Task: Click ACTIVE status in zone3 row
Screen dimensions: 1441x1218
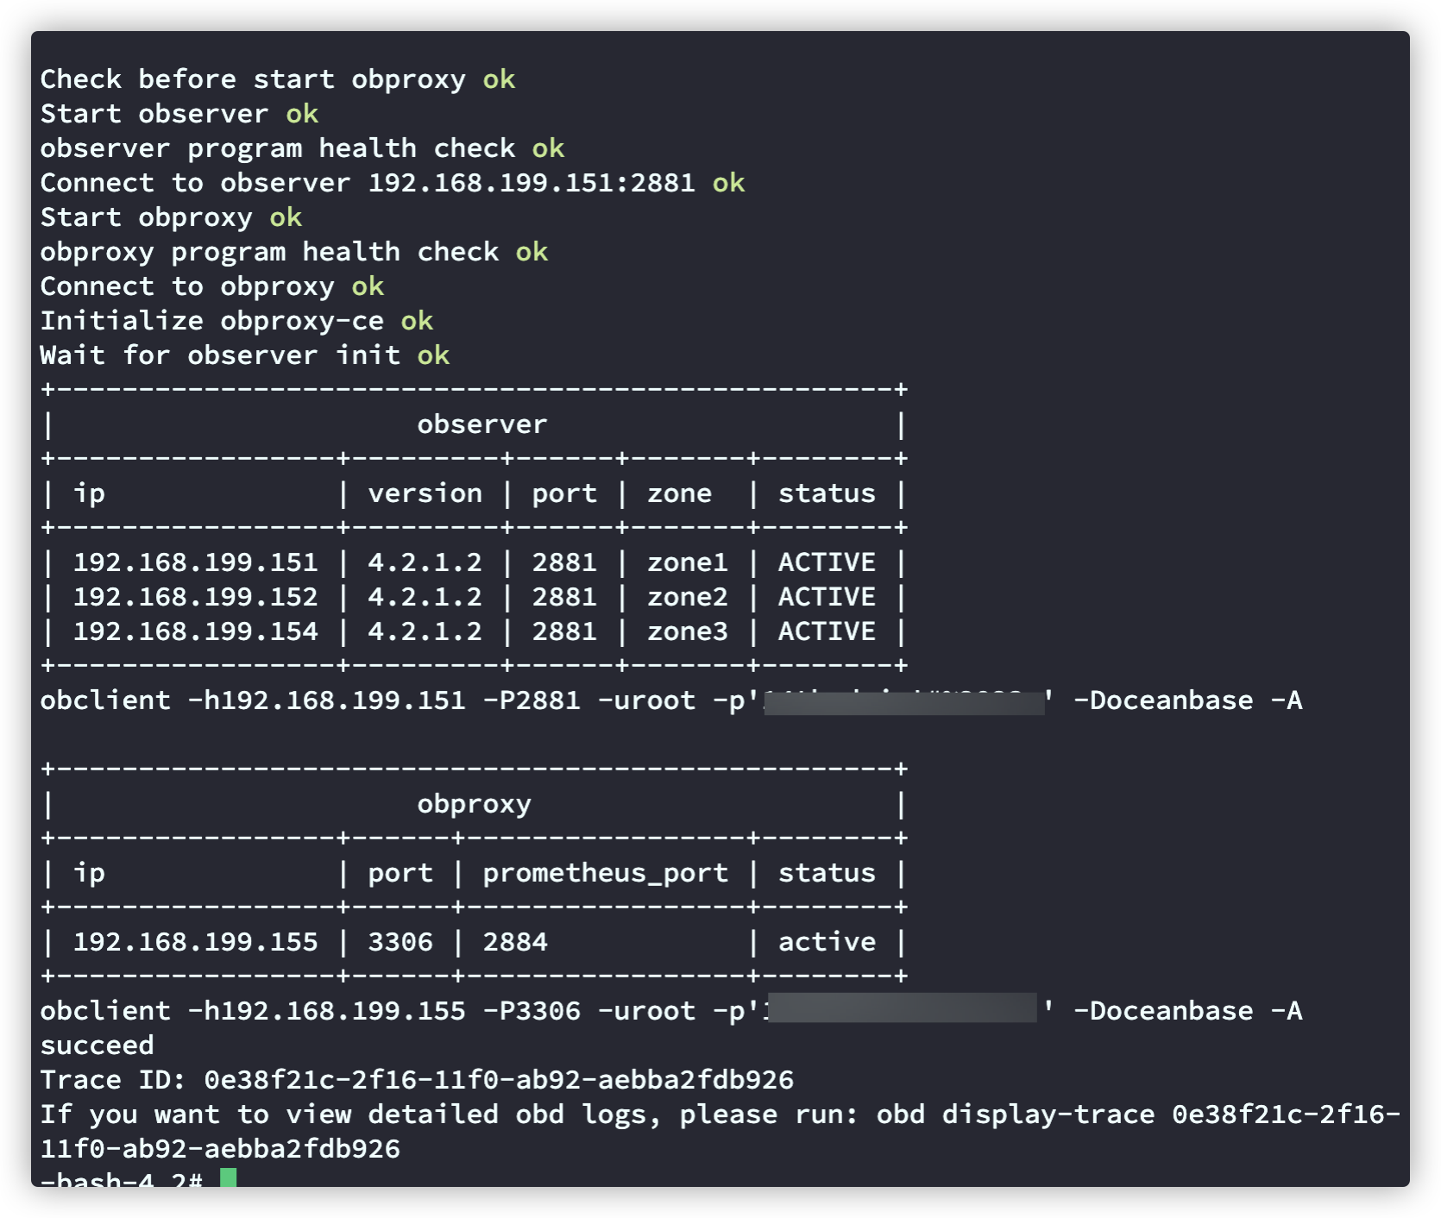Action: pos(827,631)
